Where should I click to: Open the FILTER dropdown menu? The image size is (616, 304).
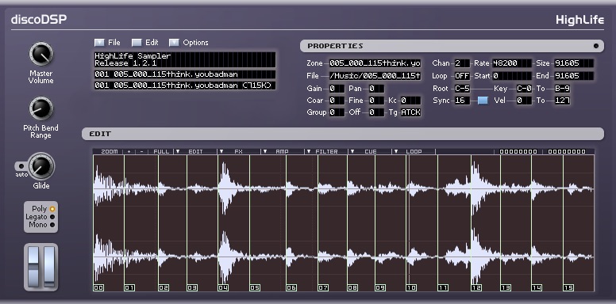326,152
